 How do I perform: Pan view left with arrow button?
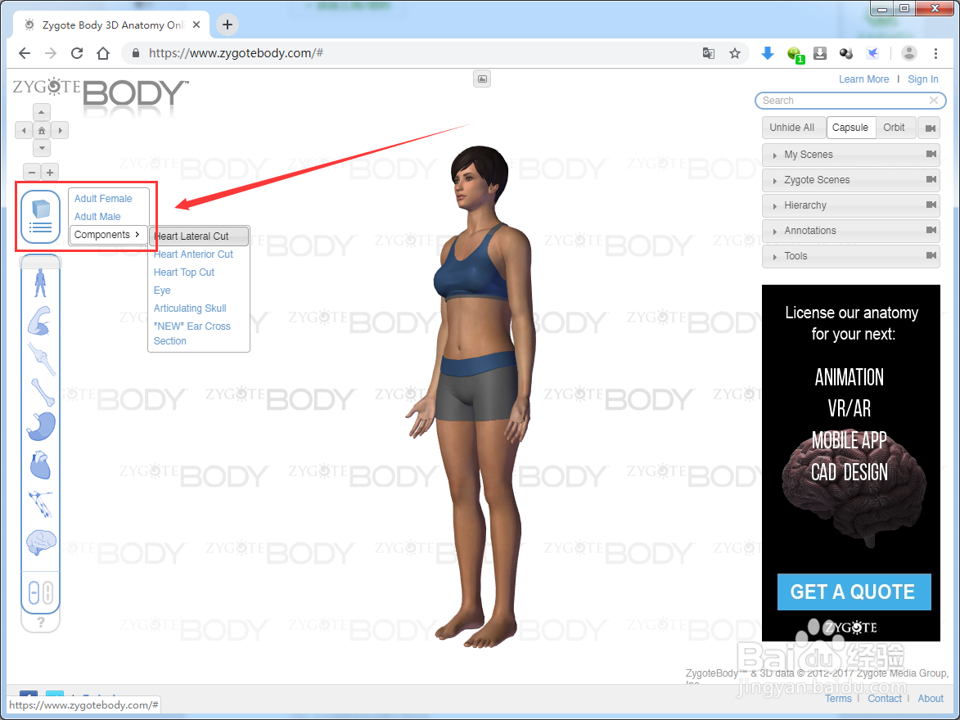(24, 130)
